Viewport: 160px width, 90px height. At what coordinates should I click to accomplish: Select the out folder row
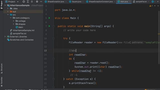pos(23,11)
